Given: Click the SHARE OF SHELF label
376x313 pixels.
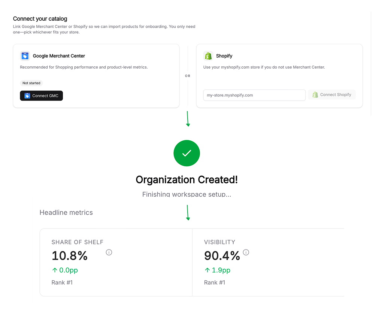Looking at the screenshot, I should 78,242.
